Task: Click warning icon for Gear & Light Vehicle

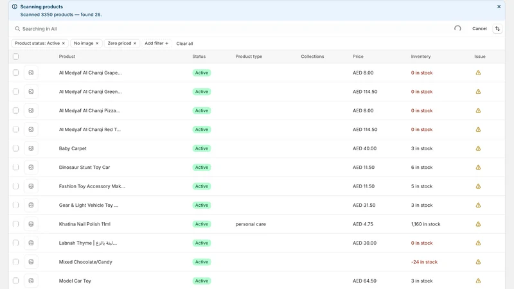Action: [478, 205]
